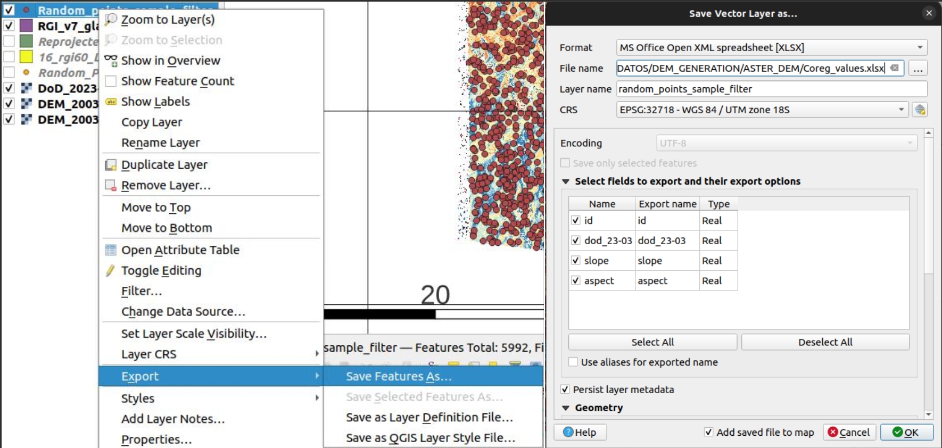The image size is (942, 448).
Task: Disable Add saved file to map
Action: pos(708,432)
